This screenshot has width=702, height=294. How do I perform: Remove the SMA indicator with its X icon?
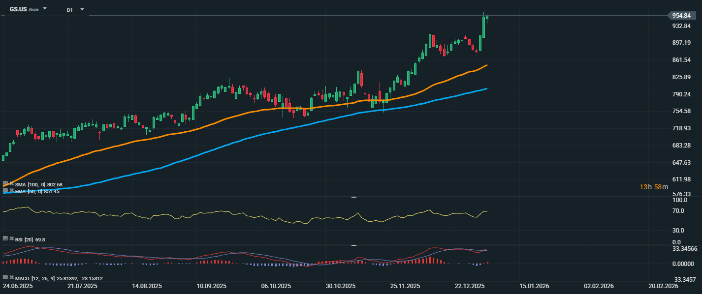tap(11, 184)
